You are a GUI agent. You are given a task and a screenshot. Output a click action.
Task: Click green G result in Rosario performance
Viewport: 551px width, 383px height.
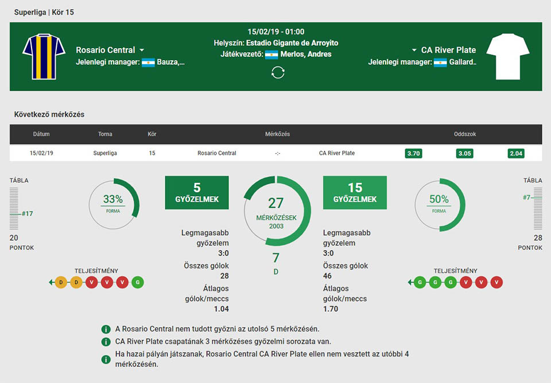point(138,282)
